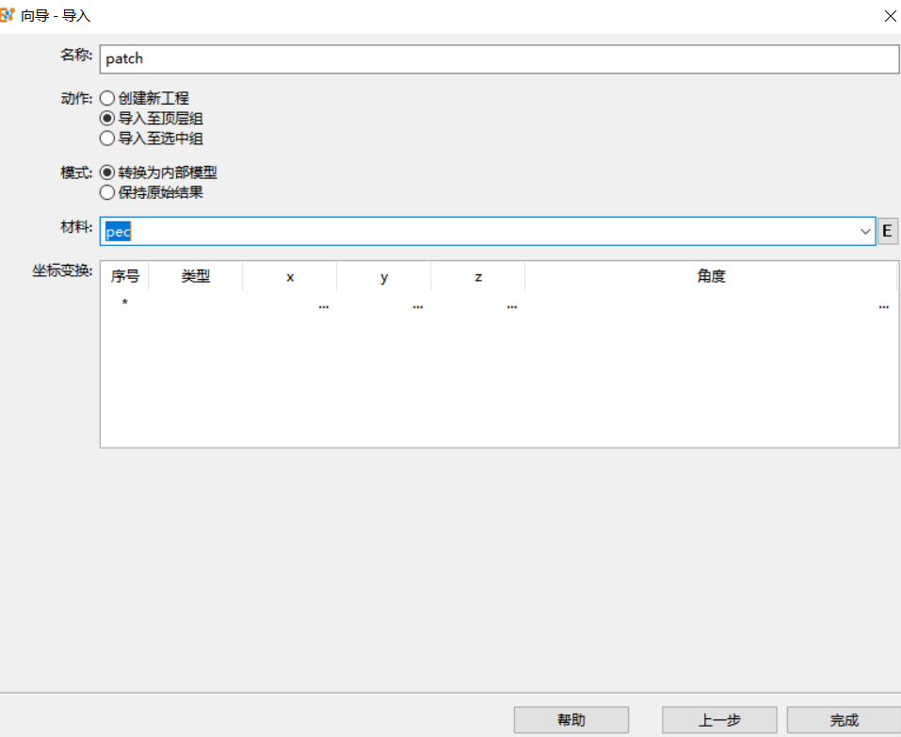The height and width of the screenshot is (737, 901).
Task: Open the 材料 dropdown arrow
Action: coord(865,231)
